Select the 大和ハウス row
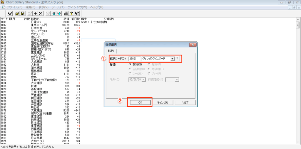The height and width of the screenshot is (149, 301). point(40,141)
